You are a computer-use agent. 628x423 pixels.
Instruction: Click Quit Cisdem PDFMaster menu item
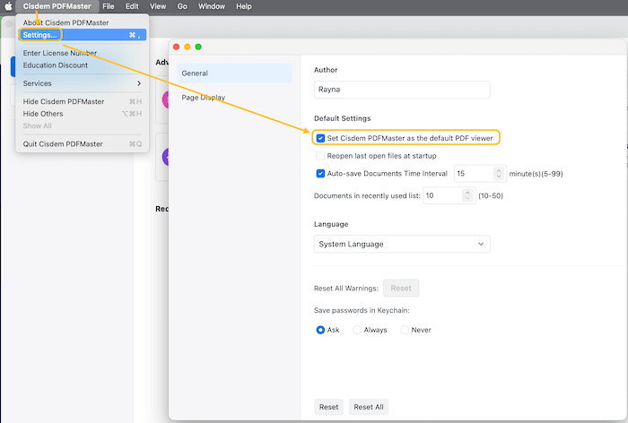point(63,143)
